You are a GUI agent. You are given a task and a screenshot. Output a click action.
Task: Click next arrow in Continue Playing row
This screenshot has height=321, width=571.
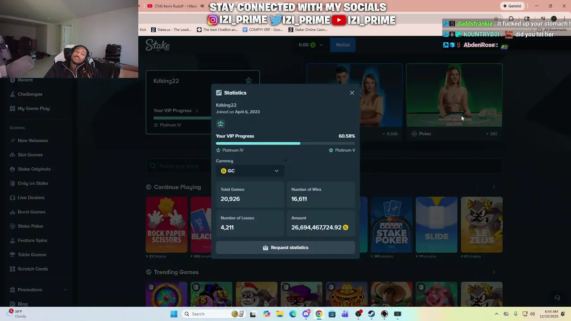[494, 187]
